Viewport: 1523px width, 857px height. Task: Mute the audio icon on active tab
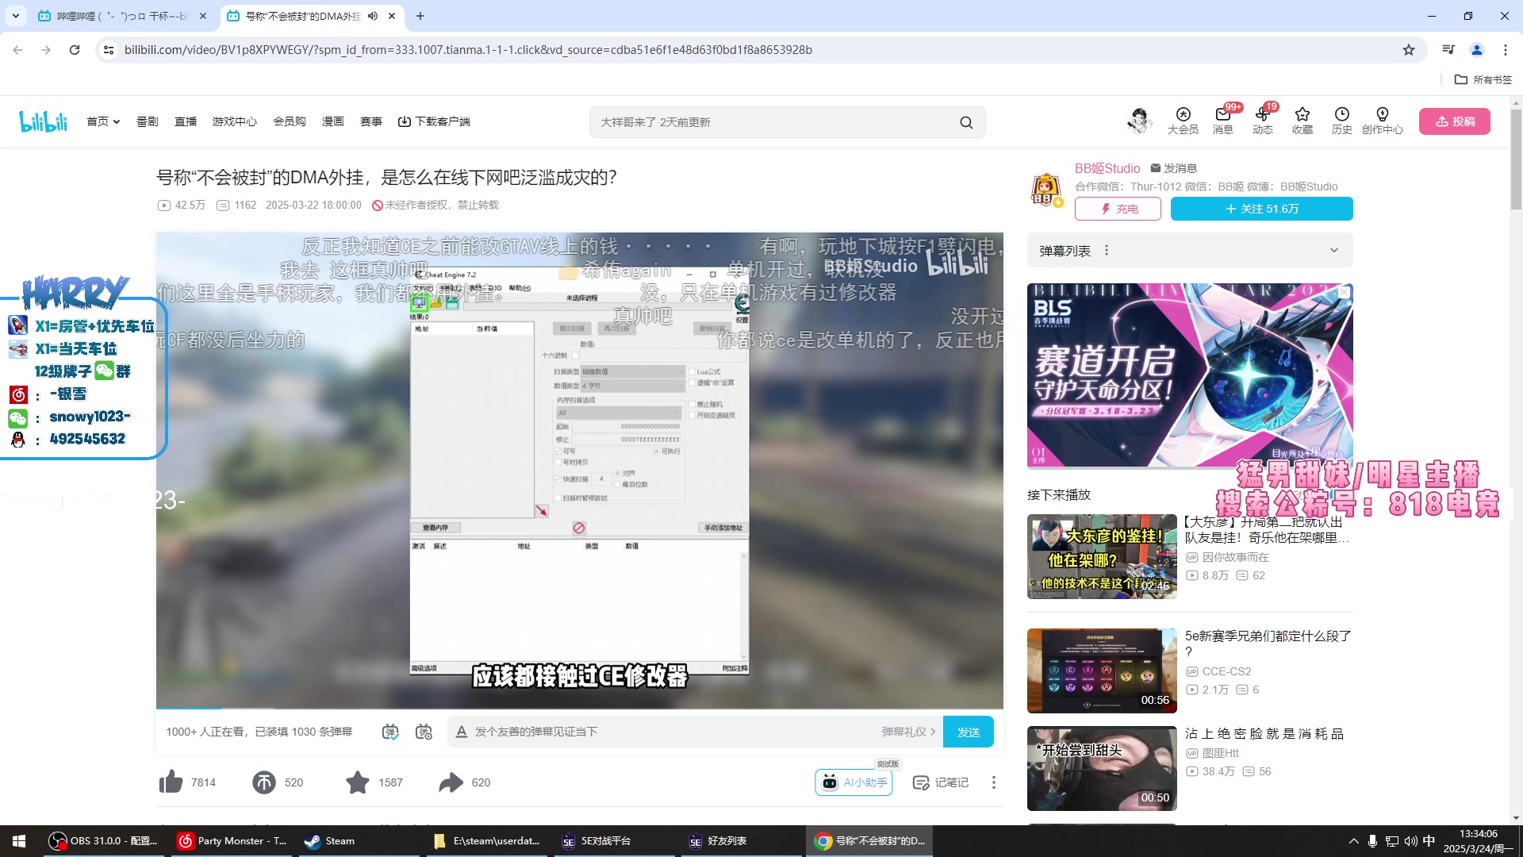click(373, 16)
